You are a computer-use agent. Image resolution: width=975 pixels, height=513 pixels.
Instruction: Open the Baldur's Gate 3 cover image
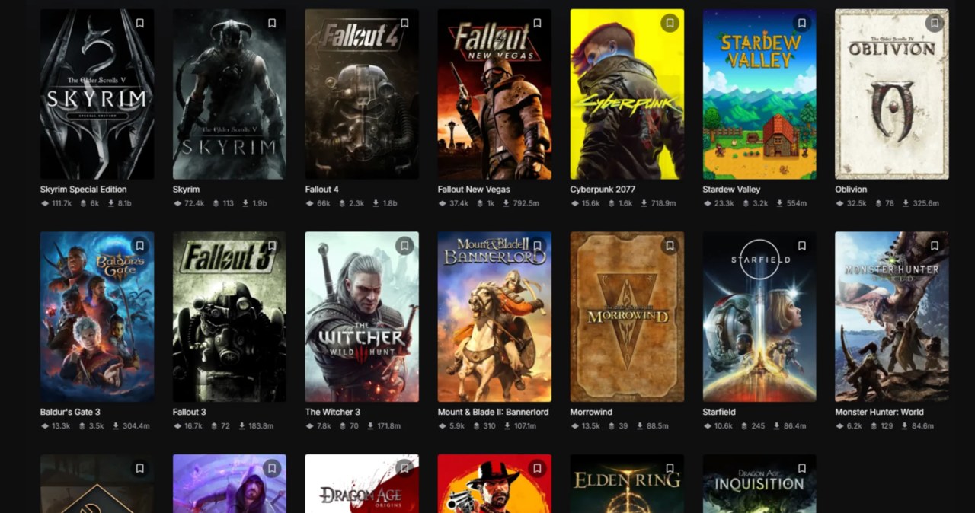97,317
